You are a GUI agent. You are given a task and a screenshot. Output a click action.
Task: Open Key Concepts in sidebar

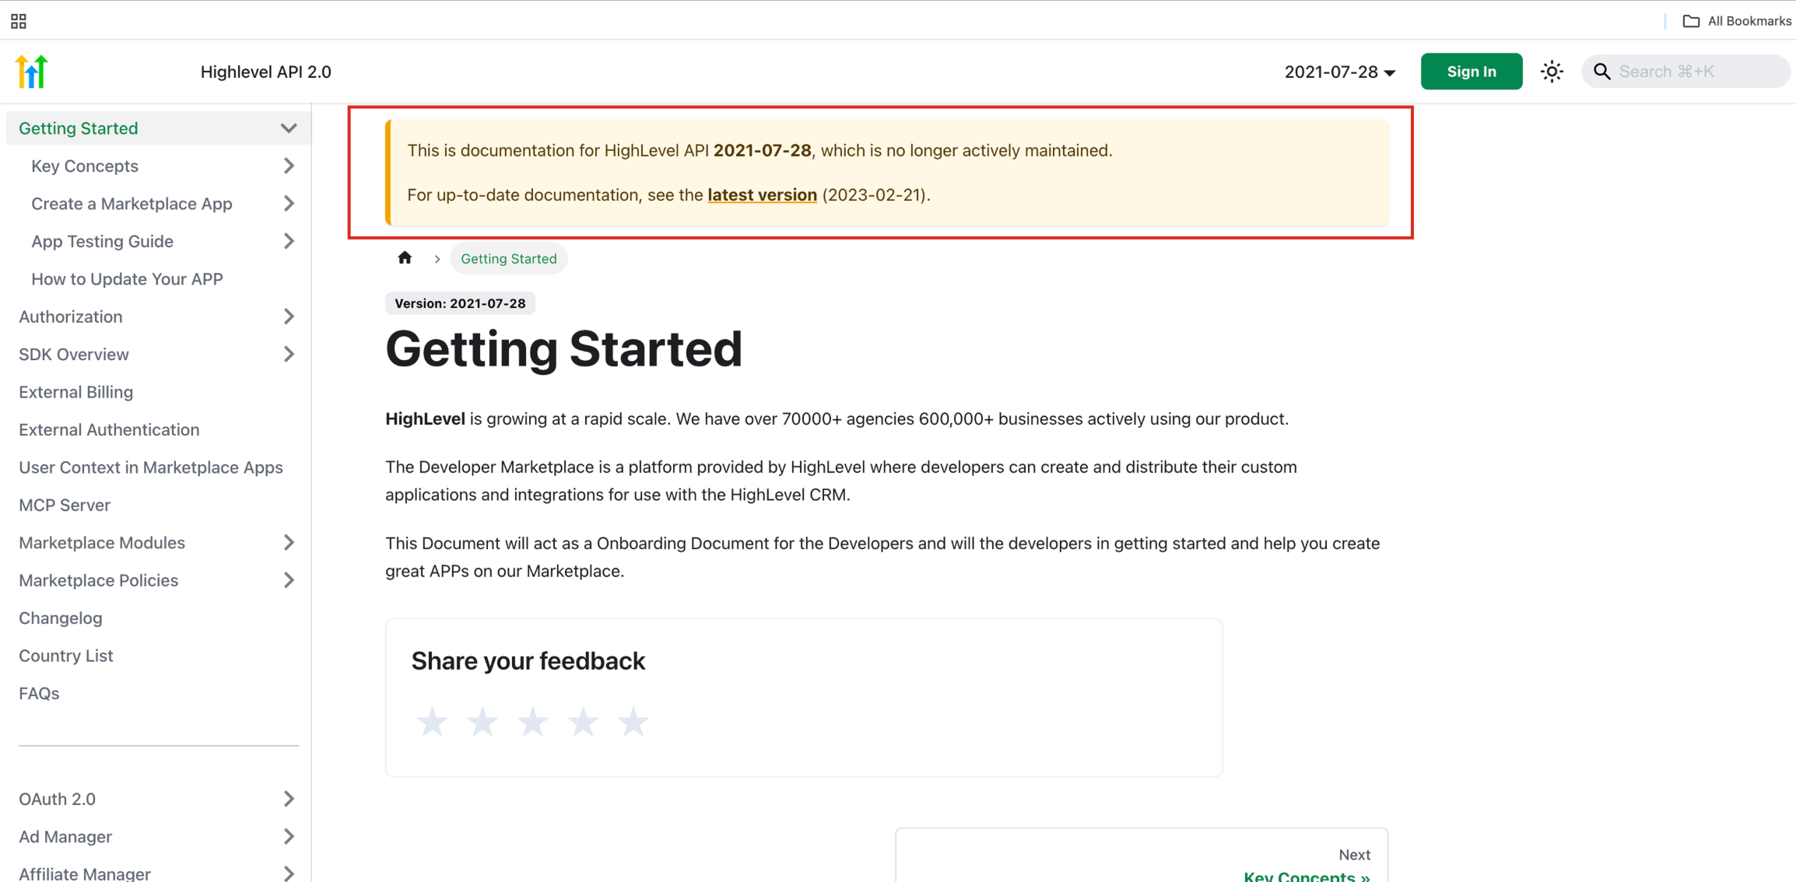click(x=85, y=166)
